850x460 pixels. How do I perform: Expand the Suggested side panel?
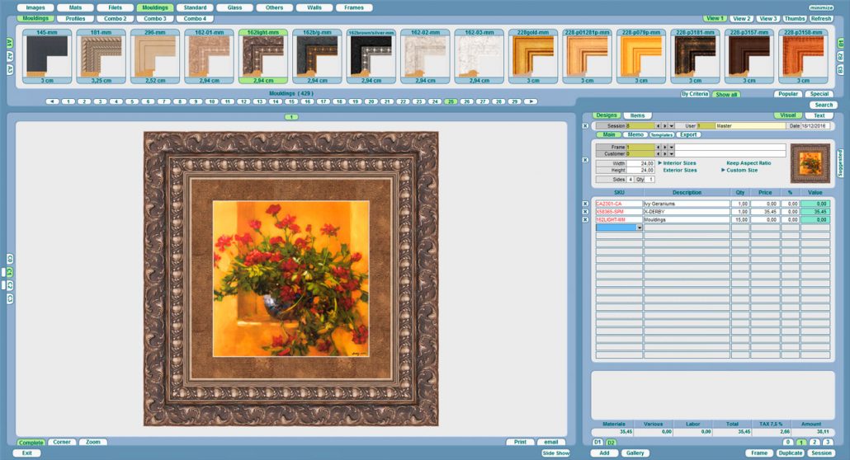840,163
